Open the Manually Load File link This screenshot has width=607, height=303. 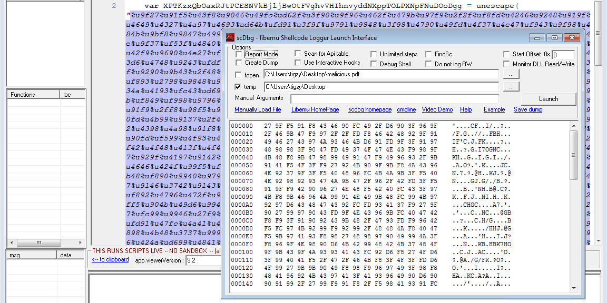[258, 110]
